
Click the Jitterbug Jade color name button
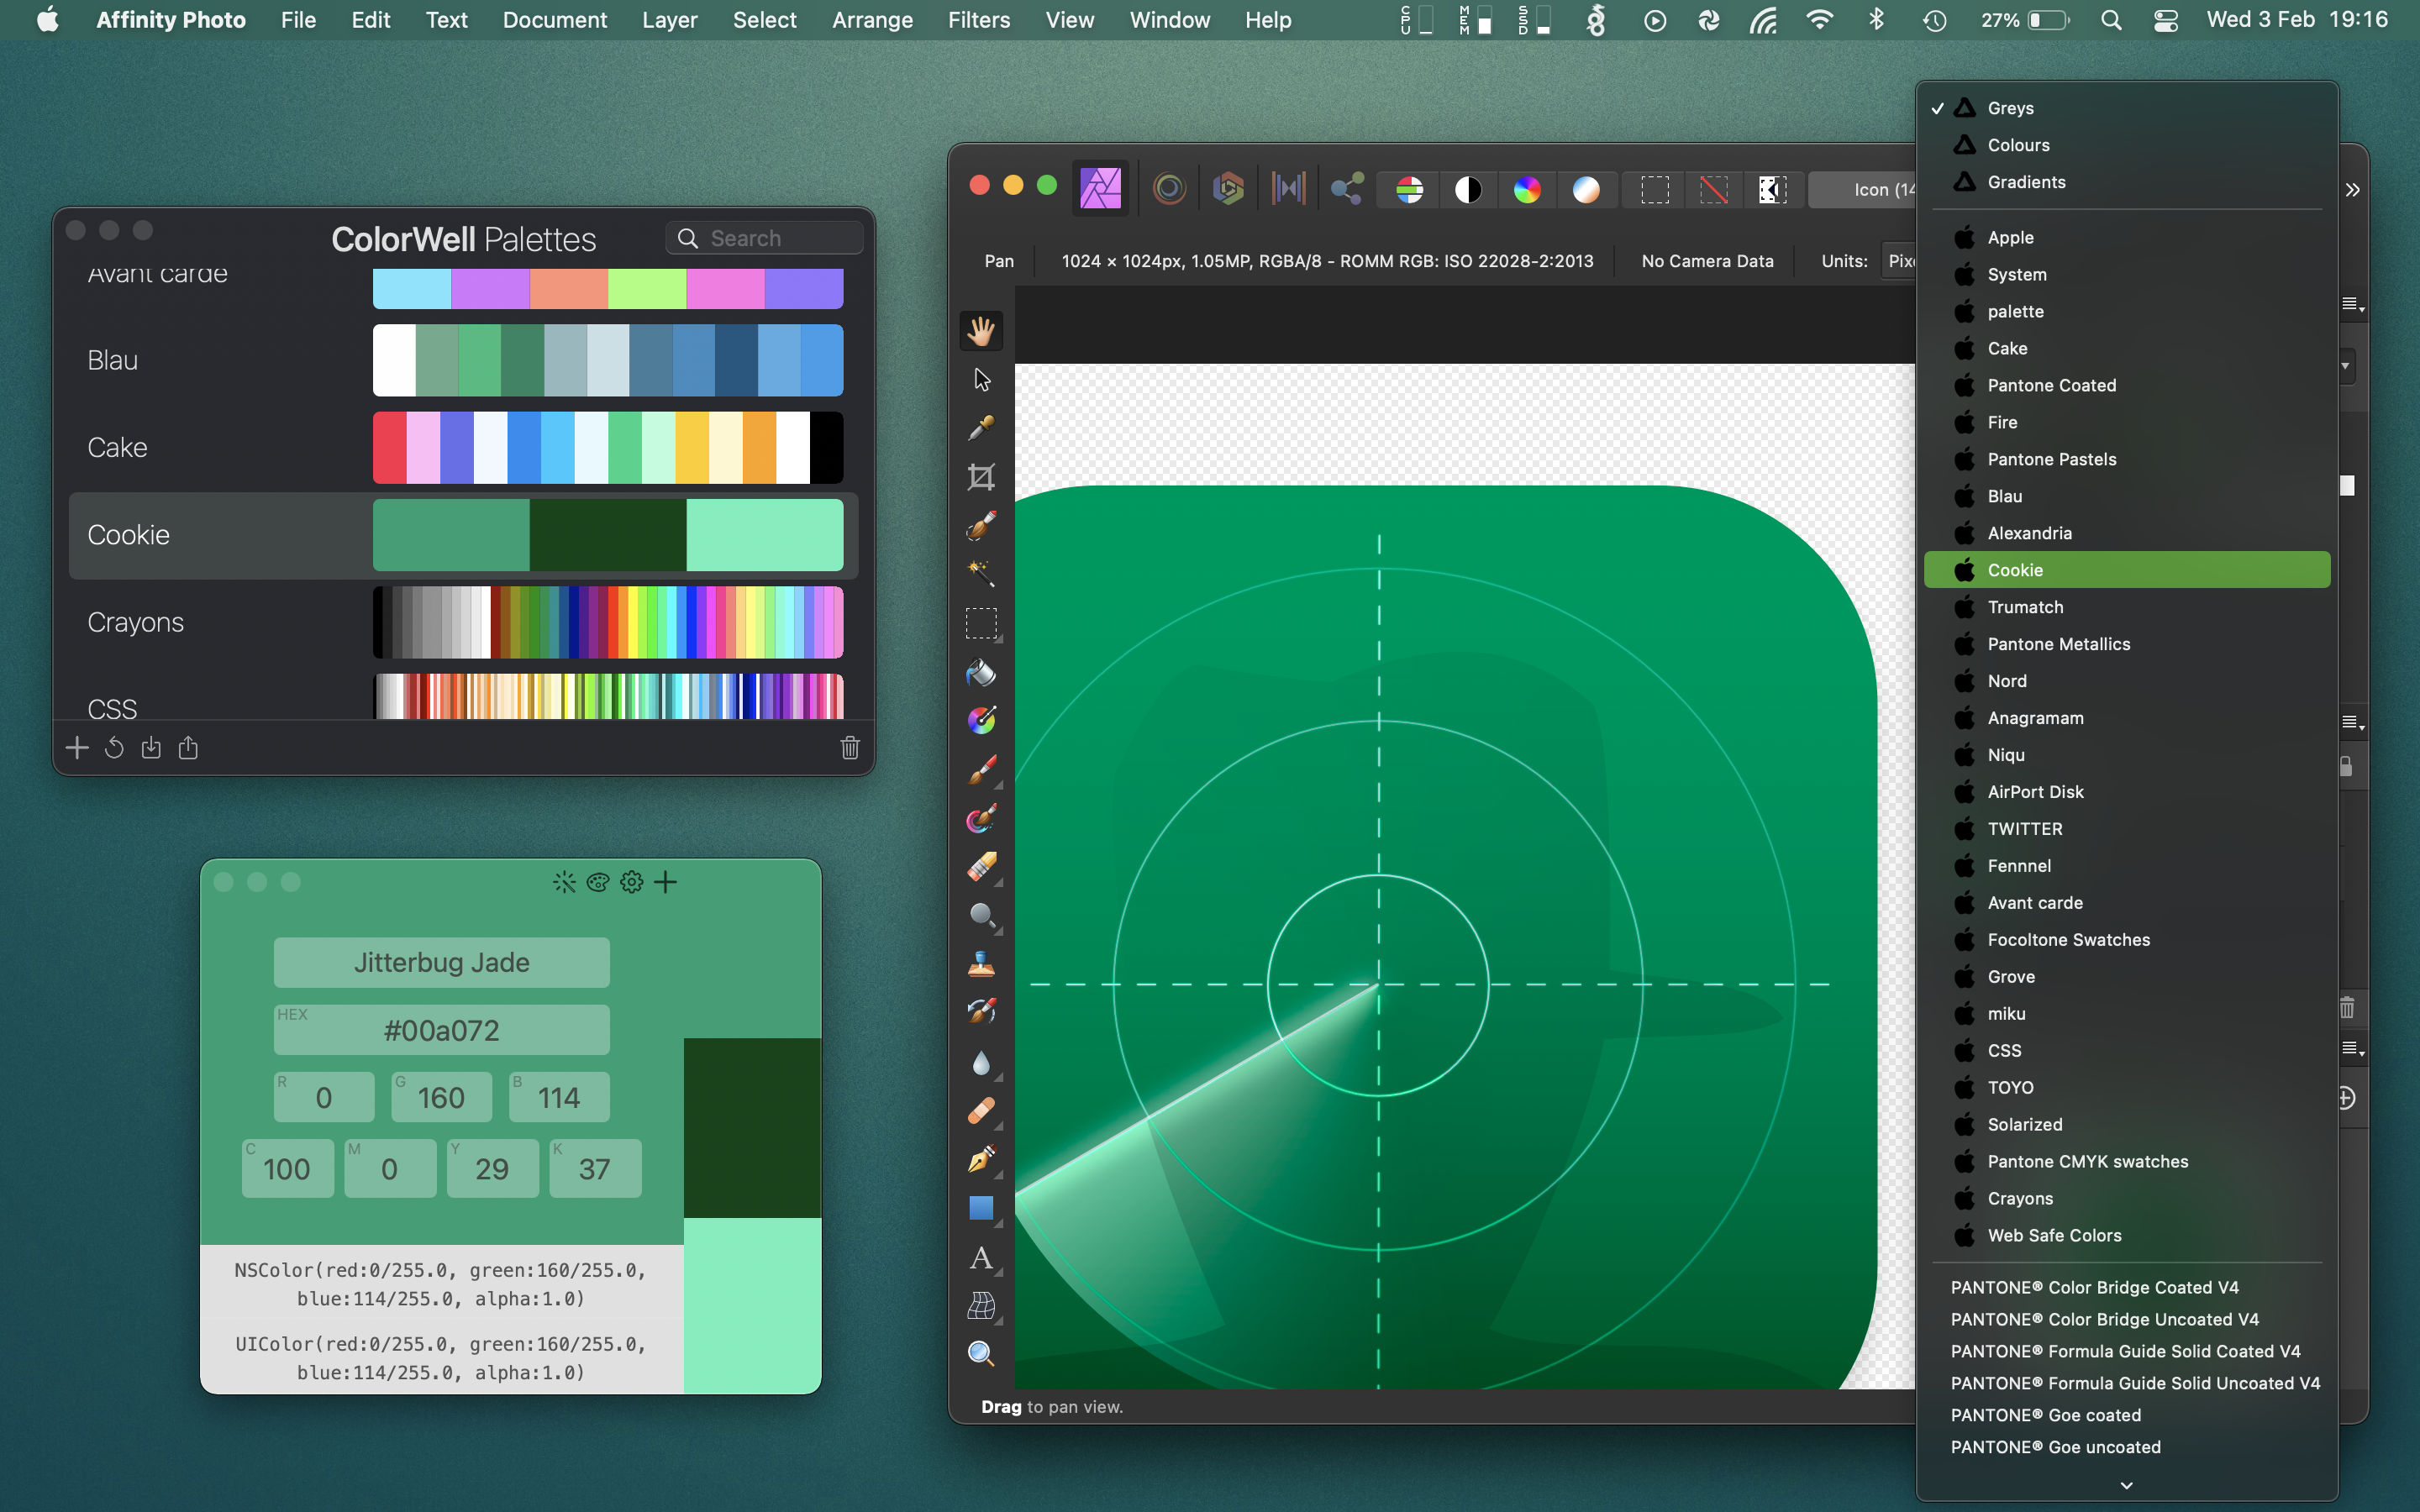click(441, 962)
